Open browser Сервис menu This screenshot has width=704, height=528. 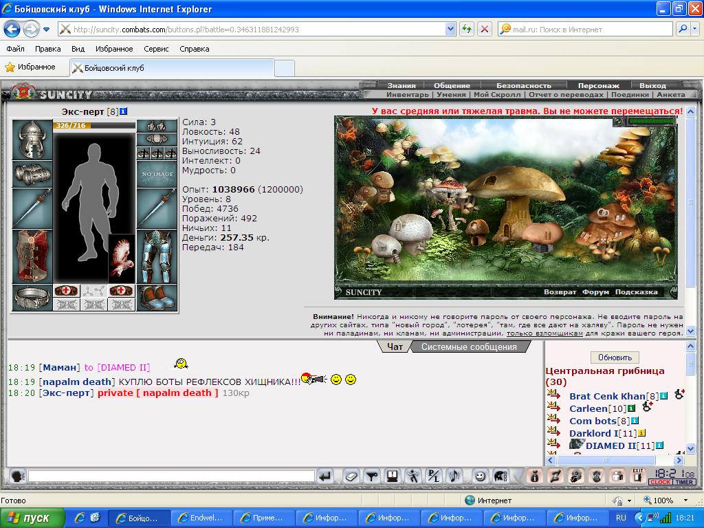coord(156,49)
